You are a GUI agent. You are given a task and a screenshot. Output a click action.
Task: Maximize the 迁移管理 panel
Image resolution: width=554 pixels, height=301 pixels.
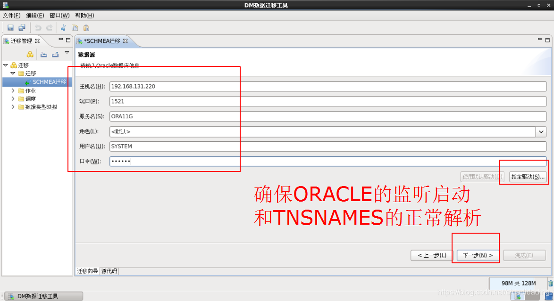coord(68,40)
